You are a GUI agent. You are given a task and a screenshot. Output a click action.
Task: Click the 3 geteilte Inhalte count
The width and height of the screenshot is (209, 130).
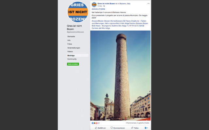pyautogui.click(x=143, y=123)
